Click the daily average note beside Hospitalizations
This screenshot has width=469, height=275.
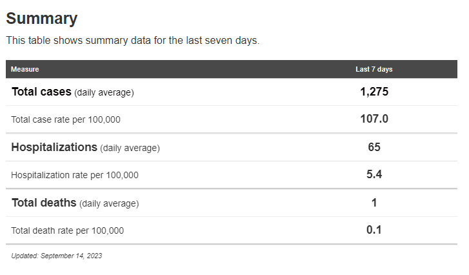130,148
